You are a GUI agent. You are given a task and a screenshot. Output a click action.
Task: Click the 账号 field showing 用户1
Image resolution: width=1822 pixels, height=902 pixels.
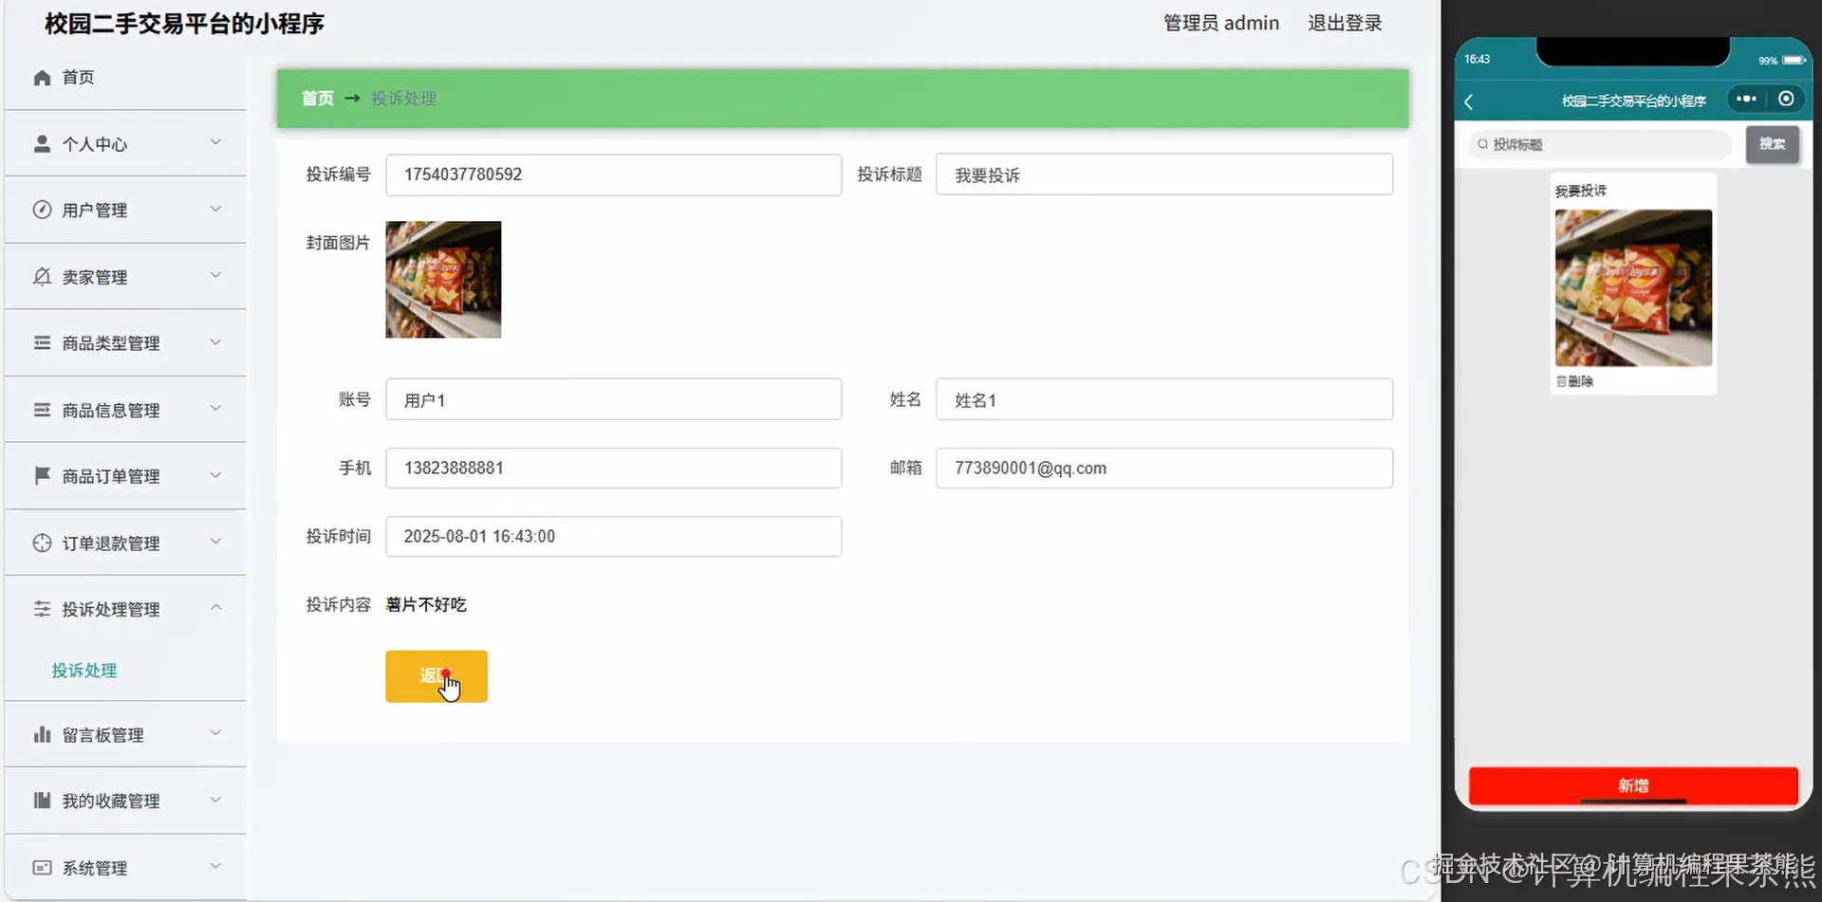tap(613, 399)
